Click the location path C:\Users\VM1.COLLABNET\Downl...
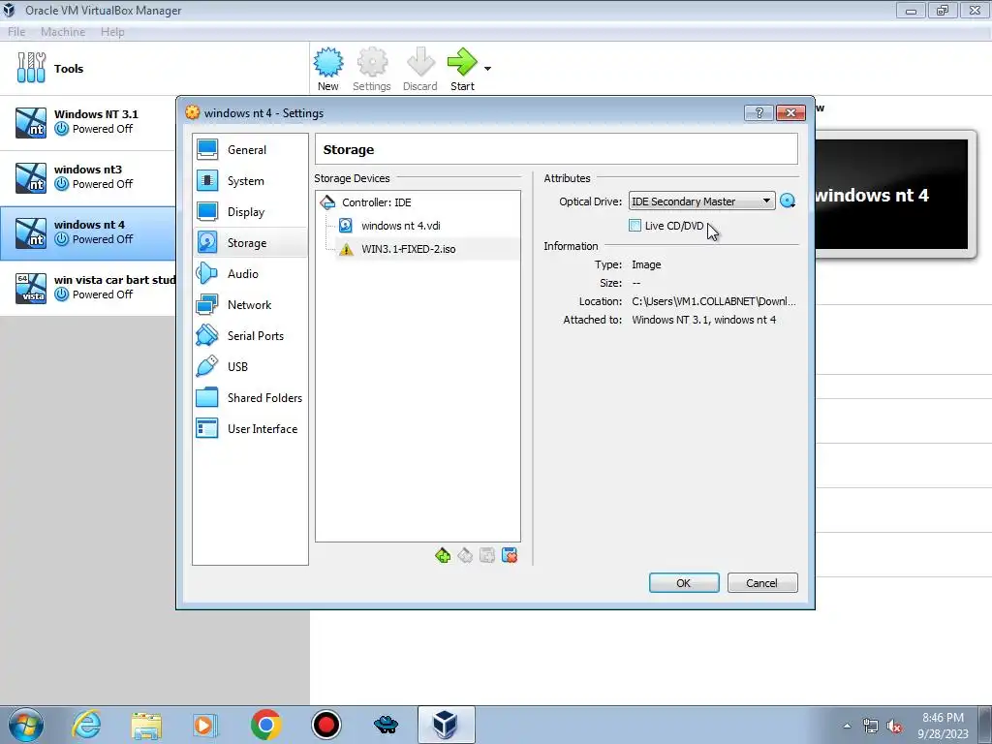This screenshot has height=744, width=992. click(714, 301)
